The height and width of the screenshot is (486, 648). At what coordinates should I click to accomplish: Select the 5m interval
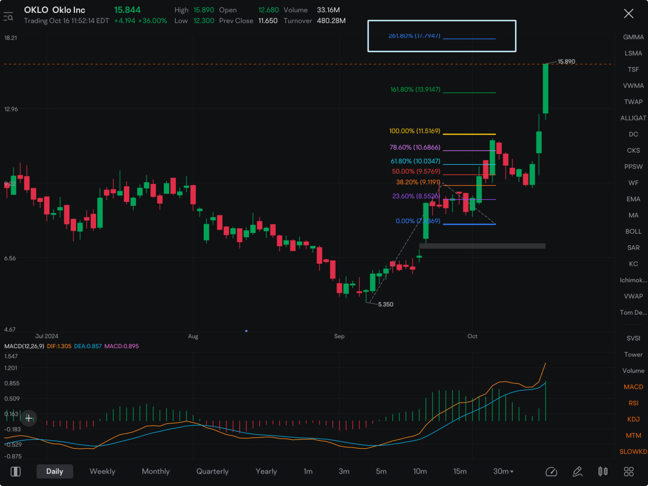pos(381,471)
